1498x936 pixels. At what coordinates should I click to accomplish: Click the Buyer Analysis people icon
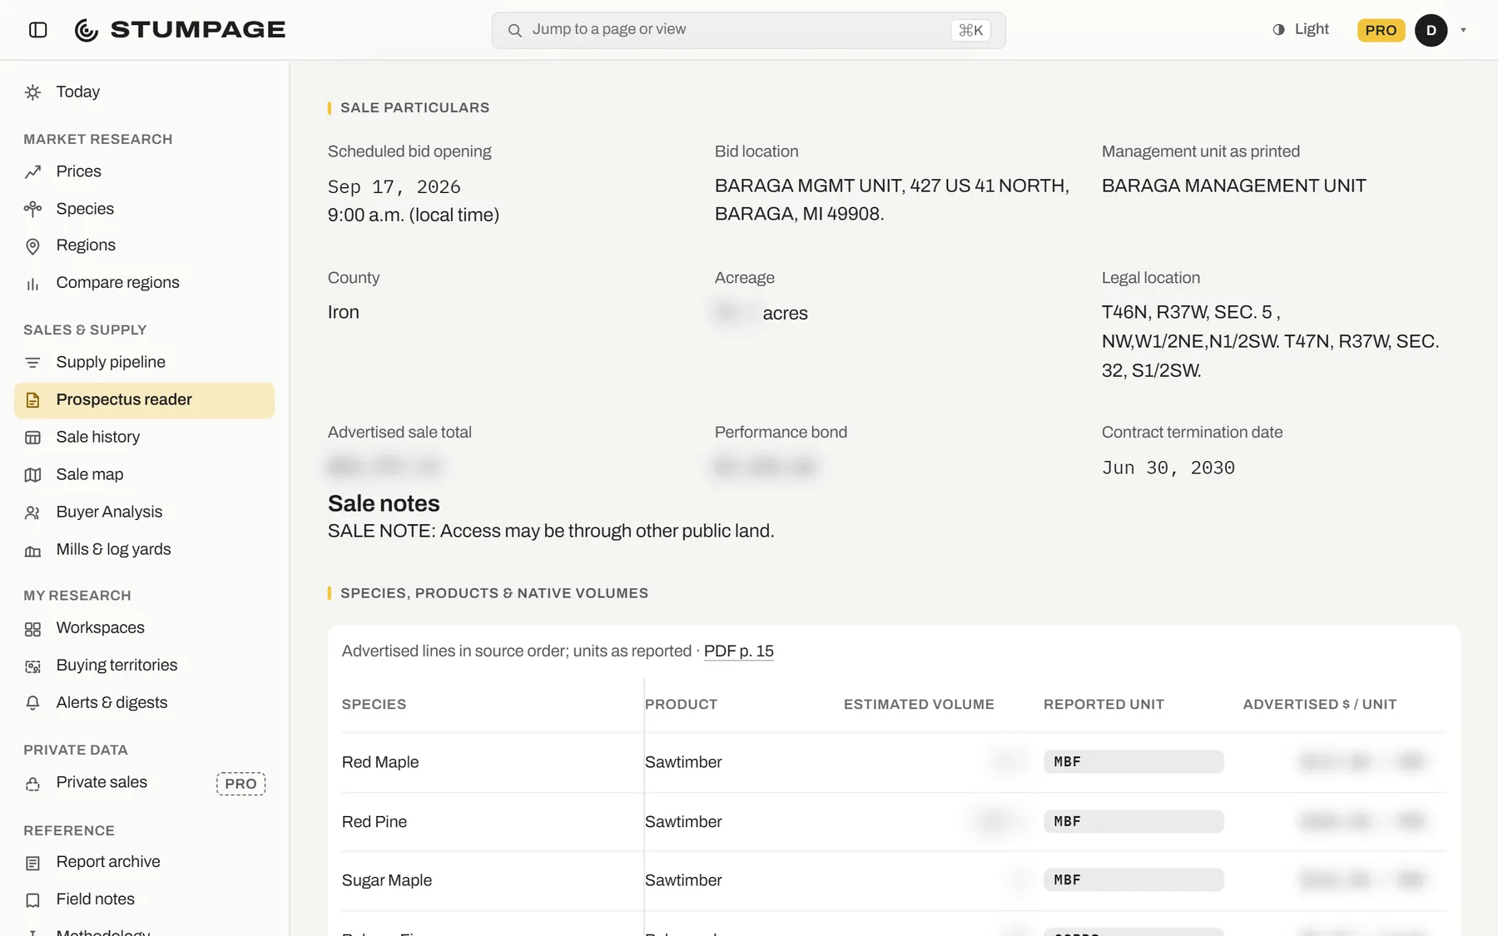(x=32, y=513)
